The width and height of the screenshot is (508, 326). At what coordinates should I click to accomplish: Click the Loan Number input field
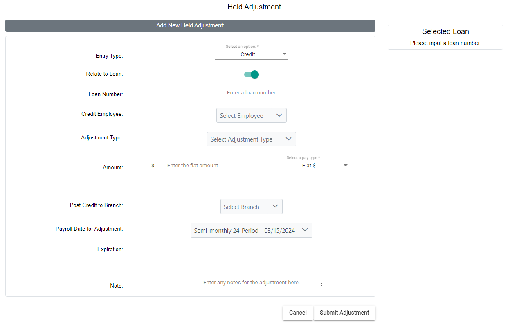tap(251, 93)
